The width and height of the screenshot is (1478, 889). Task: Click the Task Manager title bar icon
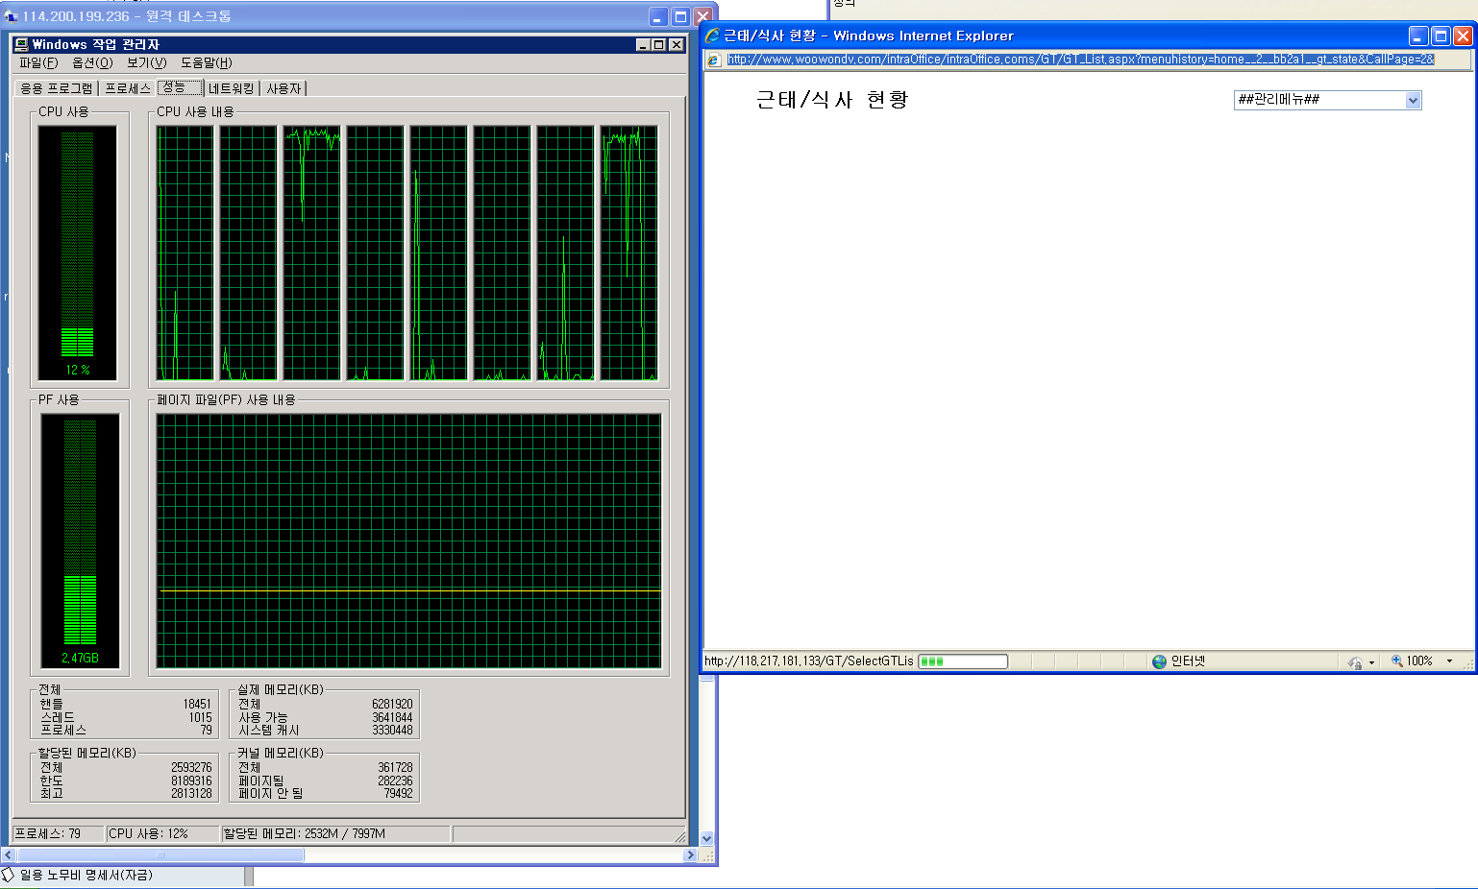(21, 45)
